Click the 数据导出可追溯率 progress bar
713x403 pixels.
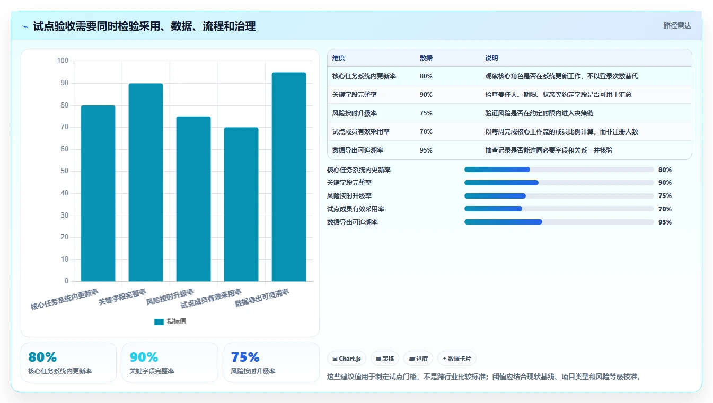[x=559, y=222]
